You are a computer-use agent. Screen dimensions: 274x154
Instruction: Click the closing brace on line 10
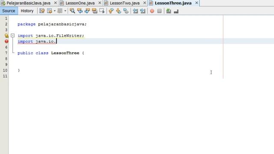tap(19, 70)
